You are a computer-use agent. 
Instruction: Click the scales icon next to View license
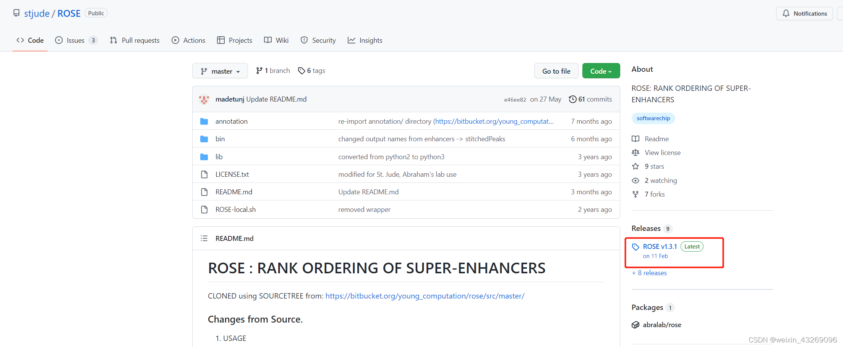tap(635, 152)
